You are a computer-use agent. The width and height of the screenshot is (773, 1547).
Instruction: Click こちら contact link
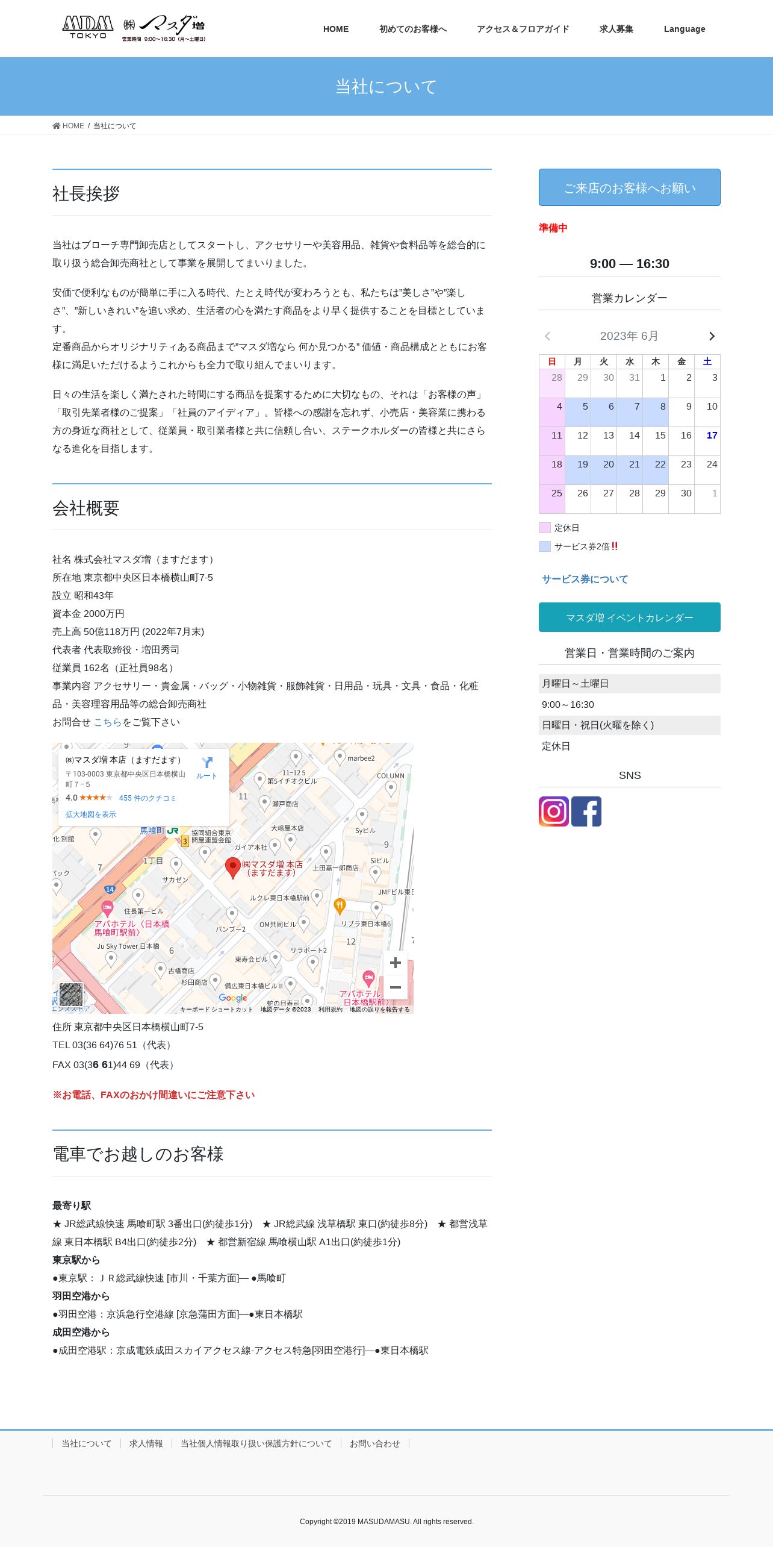click(x=108, y=722)
